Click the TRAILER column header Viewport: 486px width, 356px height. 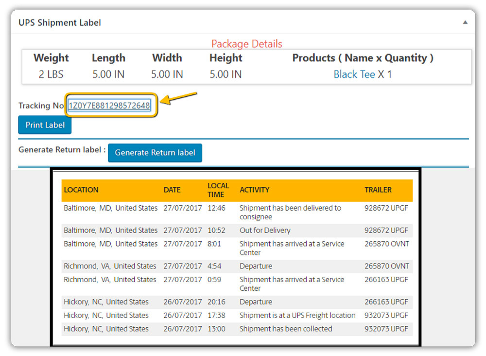tap(378, 190)
